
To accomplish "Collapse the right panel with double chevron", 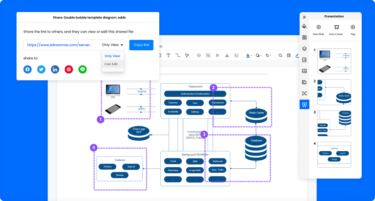I will click(x=304, y=17).
